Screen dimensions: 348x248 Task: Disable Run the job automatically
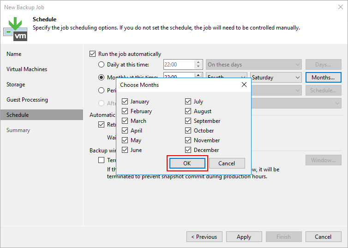(x=93, y=54)
